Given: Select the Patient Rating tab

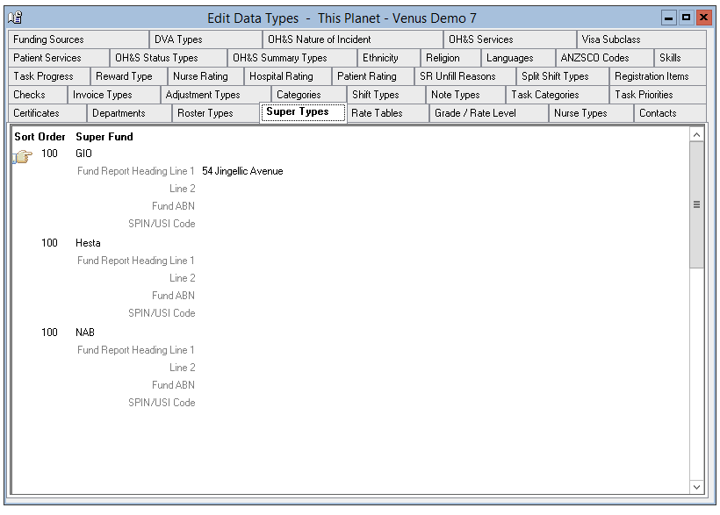Looking at the screenshot, I should point(372,76).
